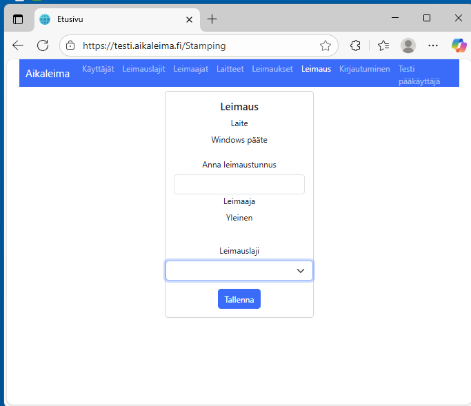
Task: Open Käyttäjät in the navigation bar
Action: click(98, 69)
